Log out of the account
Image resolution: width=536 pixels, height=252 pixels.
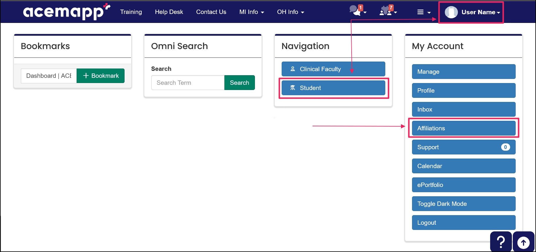464,222
